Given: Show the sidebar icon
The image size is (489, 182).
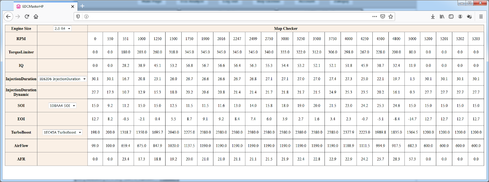Looking at the screenshot, I should click(x=451, y=16).
